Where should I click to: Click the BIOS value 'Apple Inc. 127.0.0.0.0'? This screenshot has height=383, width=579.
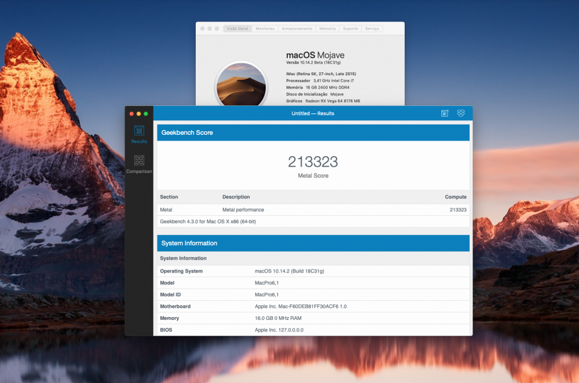(279, 330)
